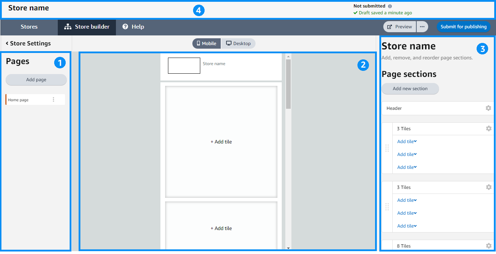Click the Add new section button

pyautogui.click(x=410, y=89)
